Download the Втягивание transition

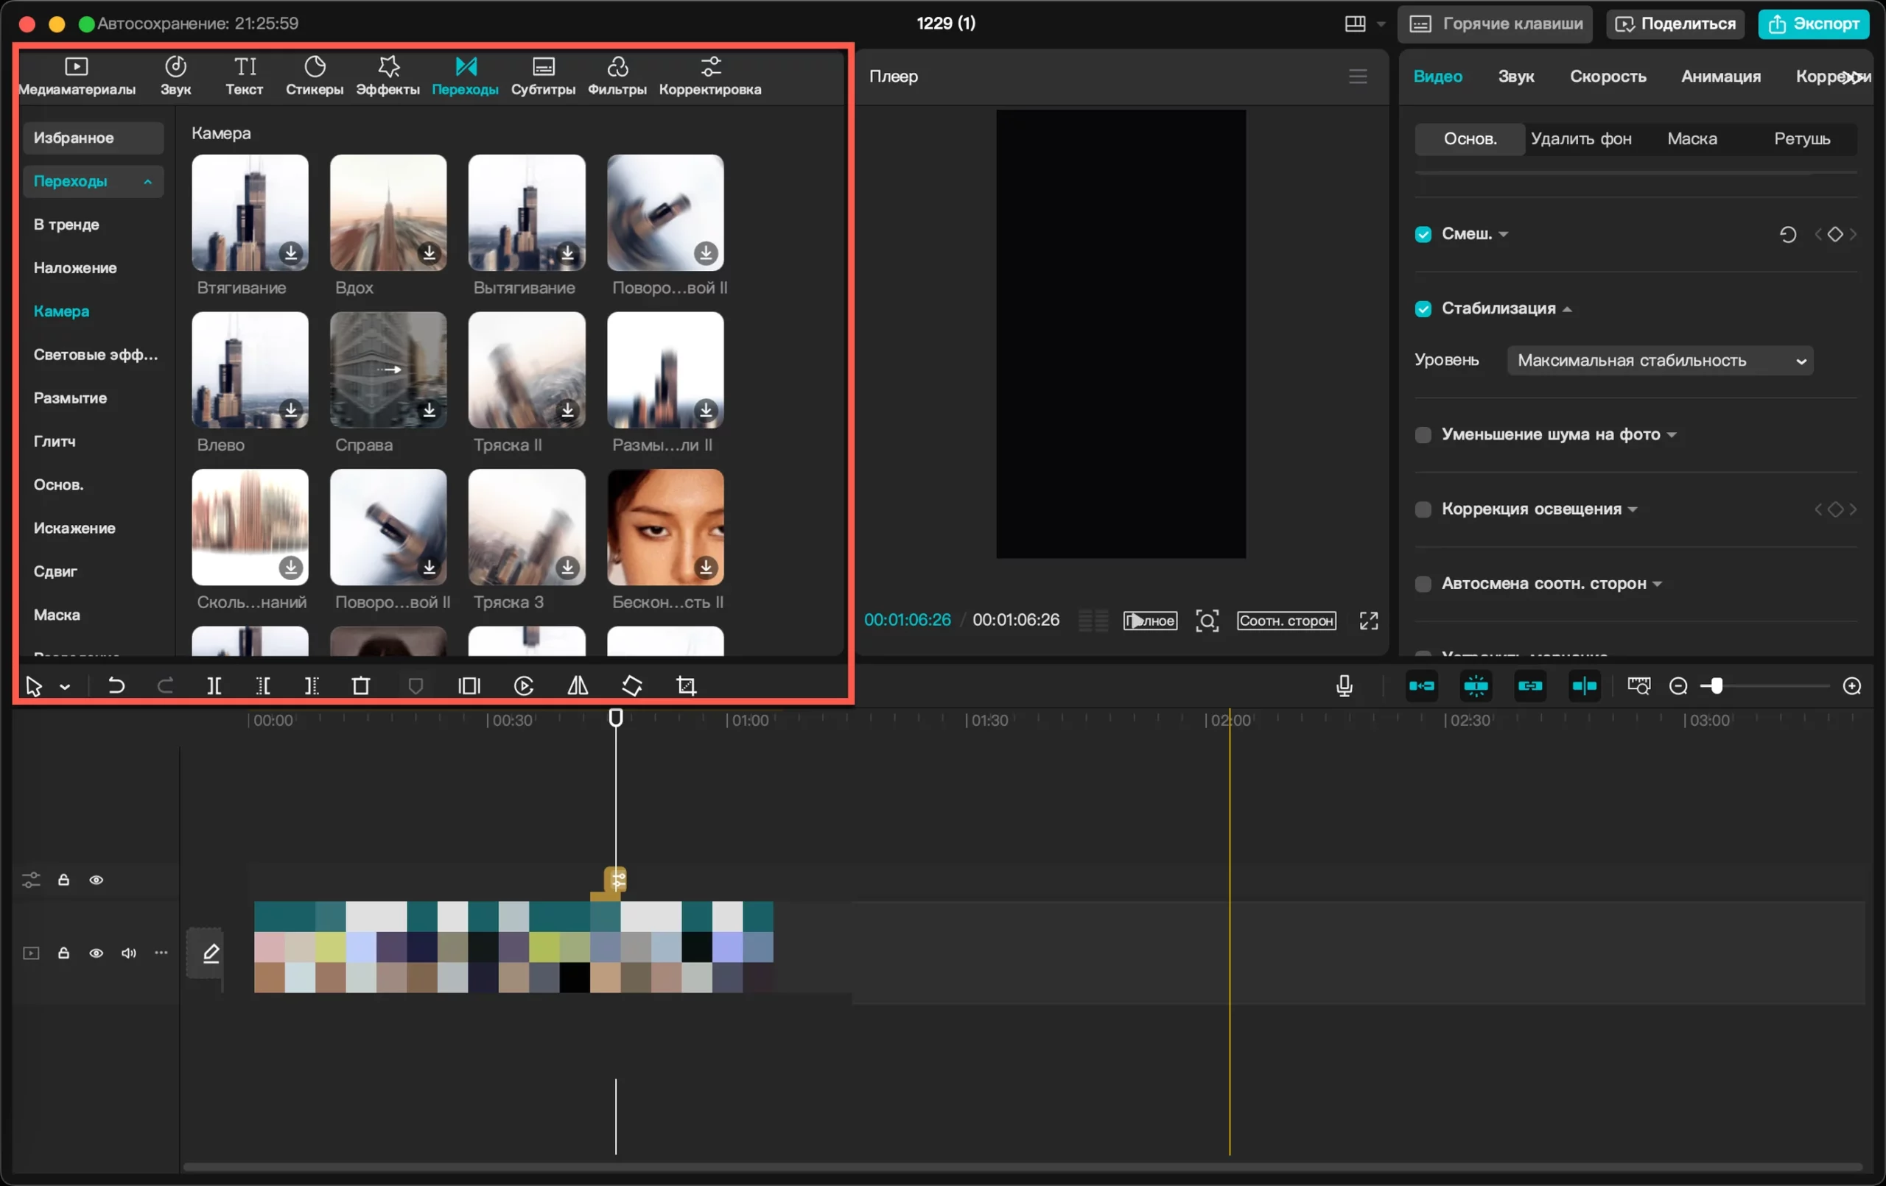[290, 252]
